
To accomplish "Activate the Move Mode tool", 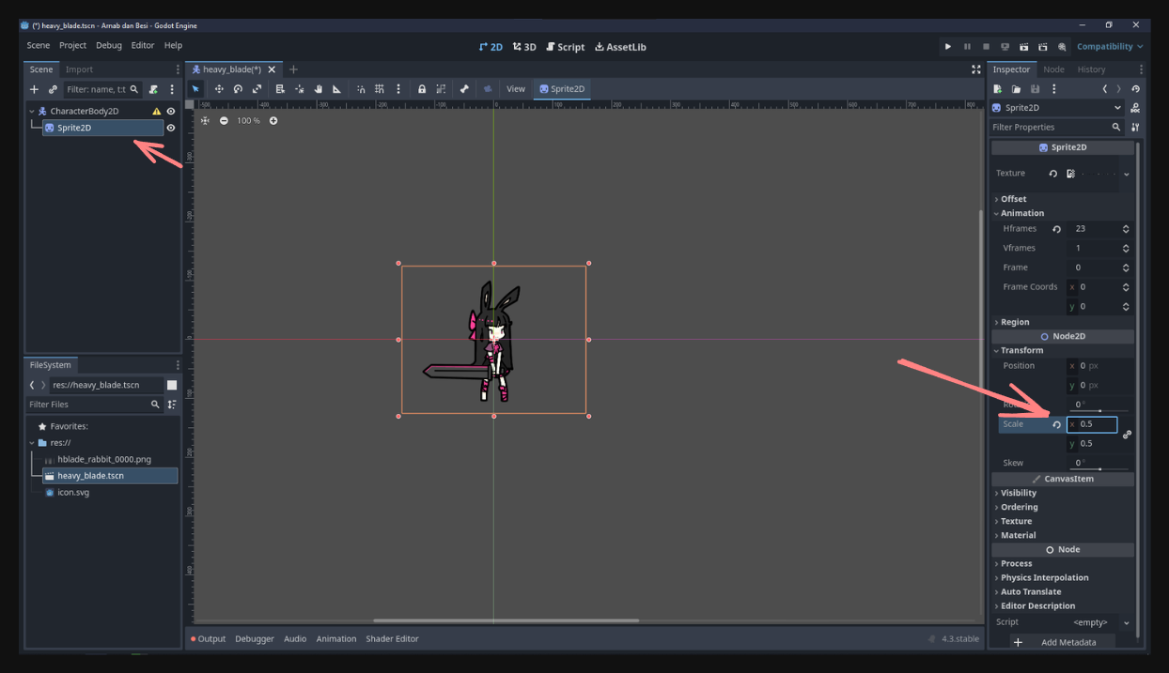I will pyautogui.click(x=219, y=89).
